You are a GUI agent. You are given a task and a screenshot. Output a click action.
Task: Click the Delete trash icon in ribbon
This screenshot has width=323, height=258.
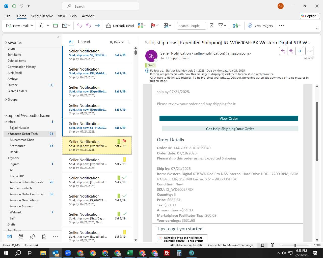pos(41,26)
